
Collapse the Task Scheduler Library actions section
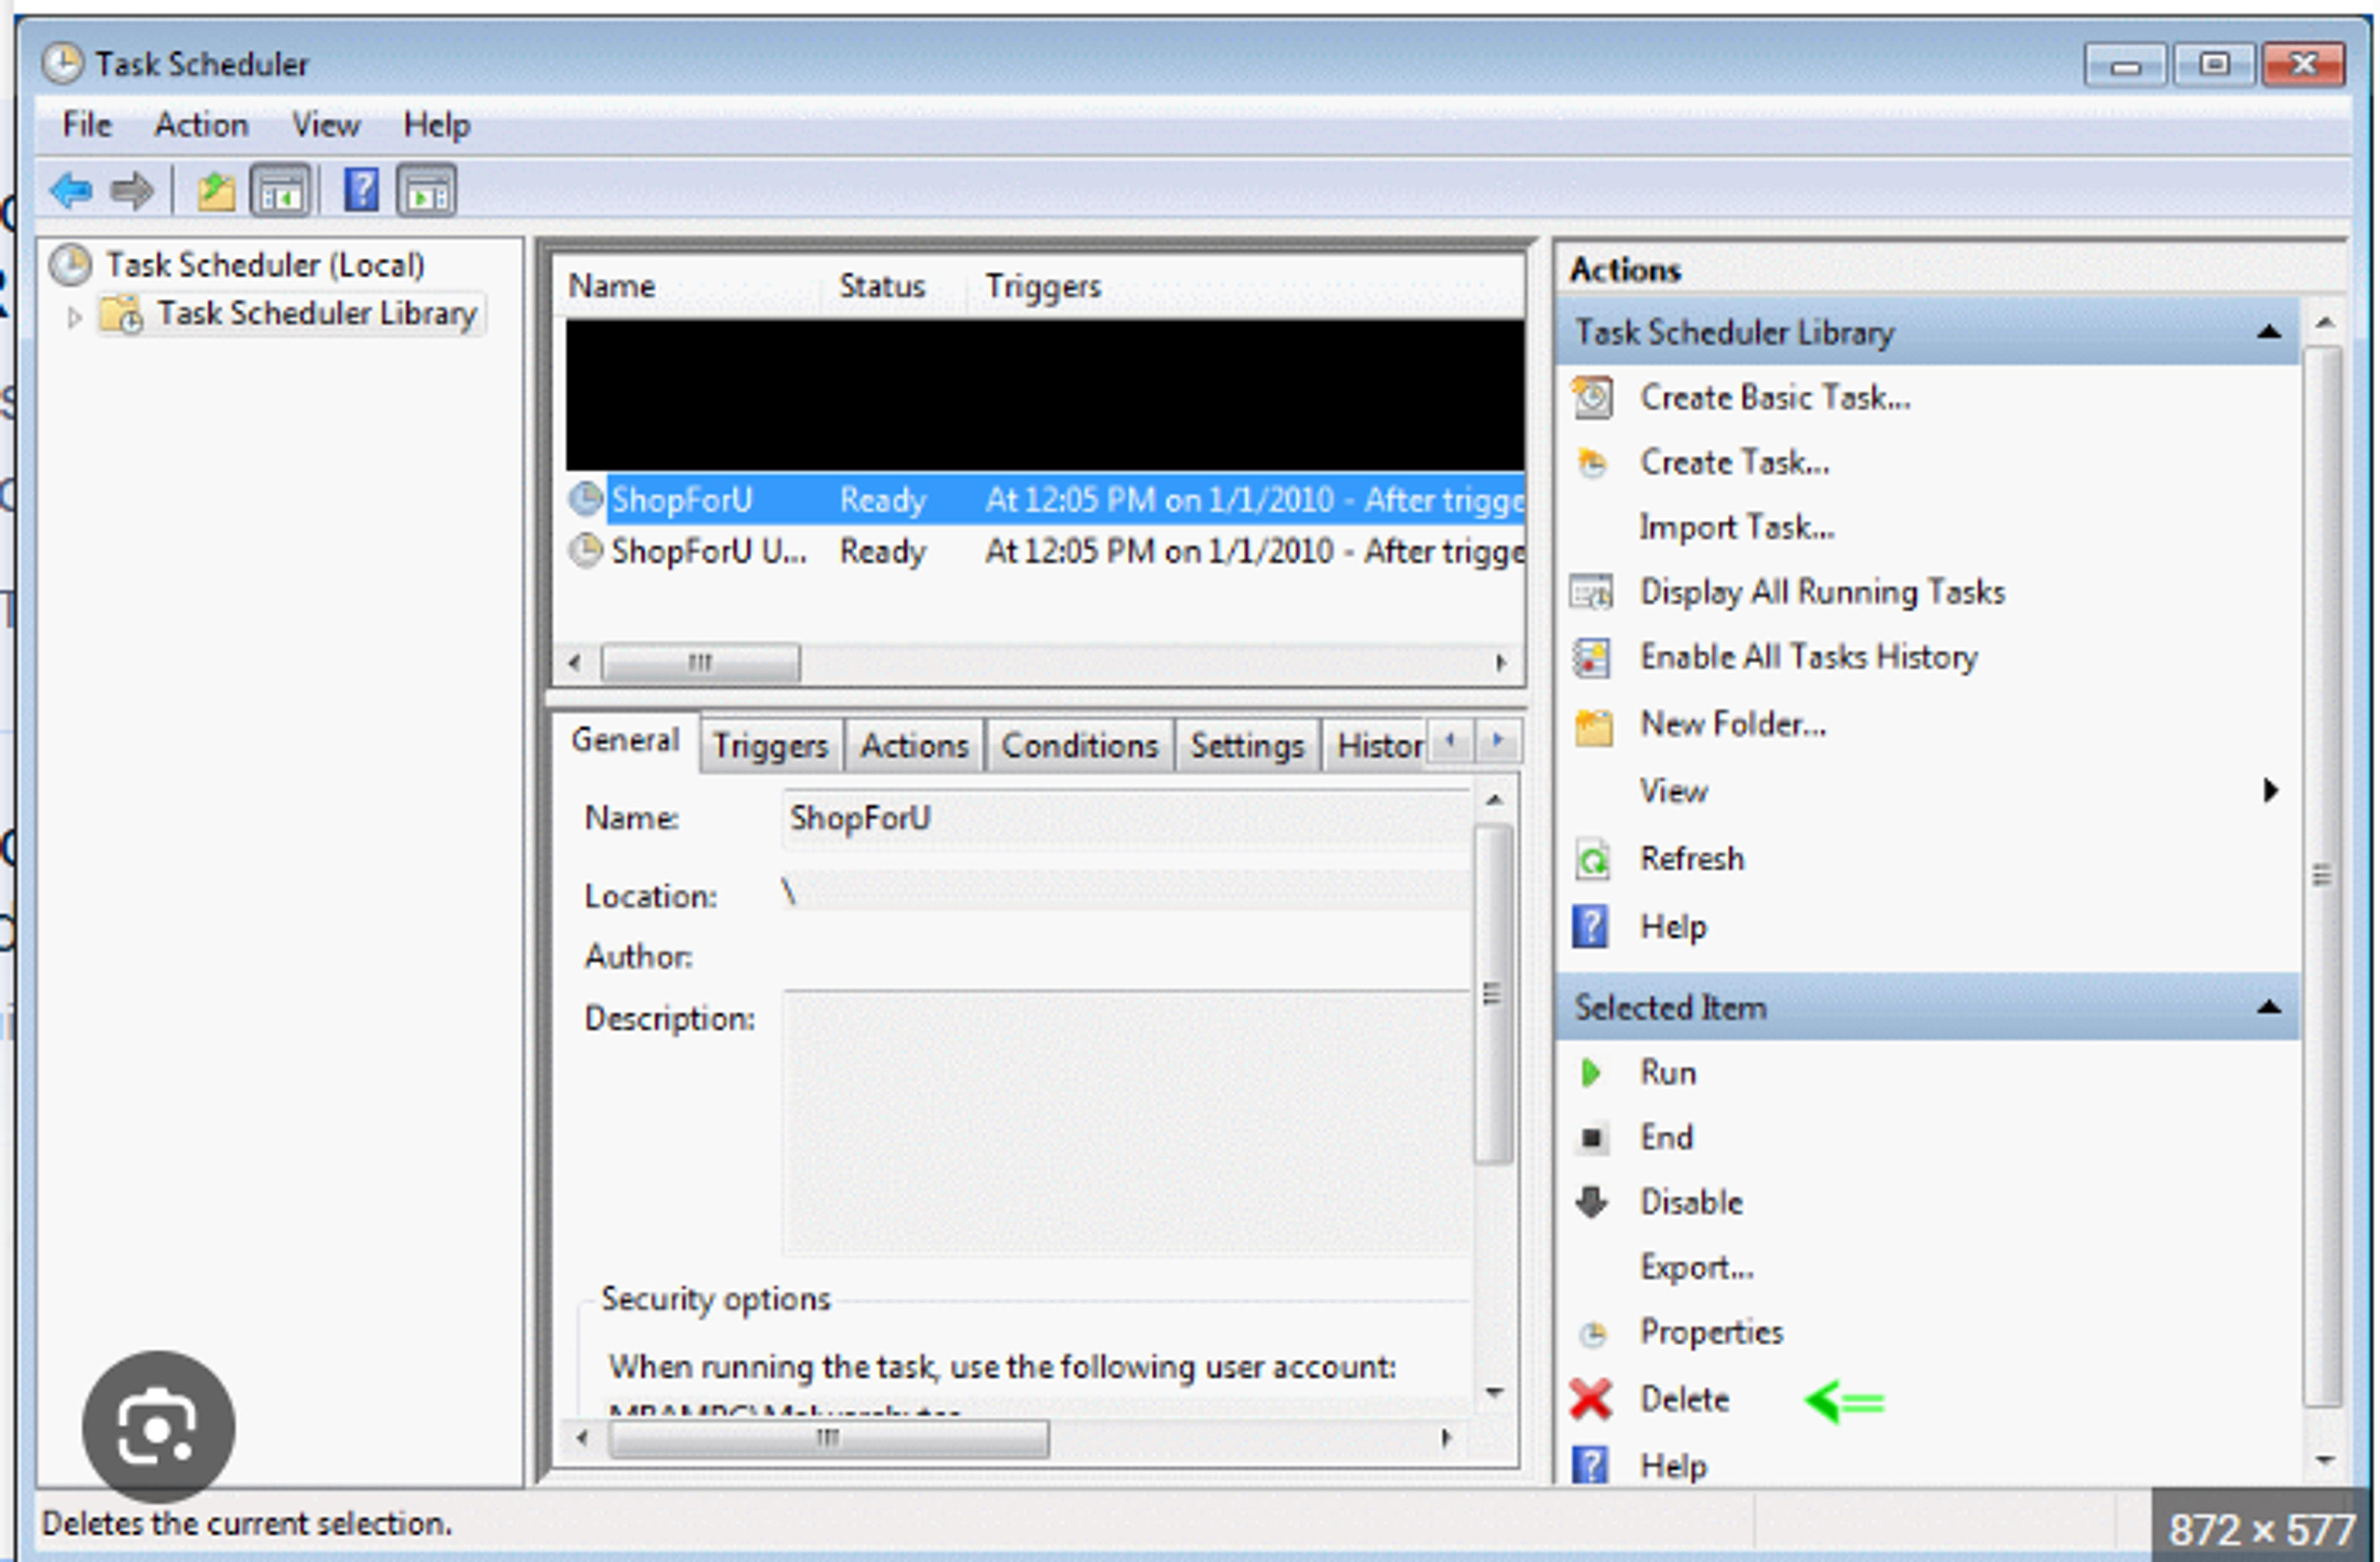click(2269, 332)
